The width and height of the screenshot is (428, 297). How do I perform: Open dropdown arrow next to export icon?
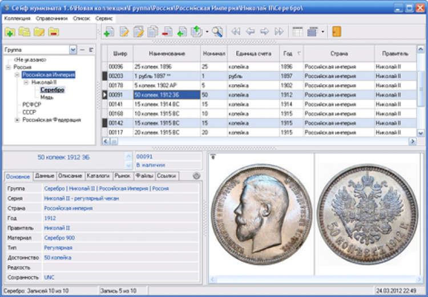tap(207, 32)
